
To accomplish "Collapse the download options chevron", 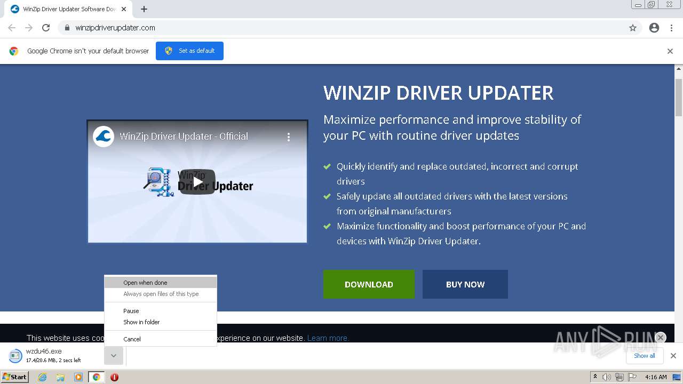I will [114, 356].
